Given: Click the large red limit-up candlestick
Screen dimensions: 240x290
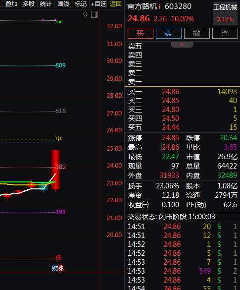Looking at the screenshot, I should pos(56,170).
